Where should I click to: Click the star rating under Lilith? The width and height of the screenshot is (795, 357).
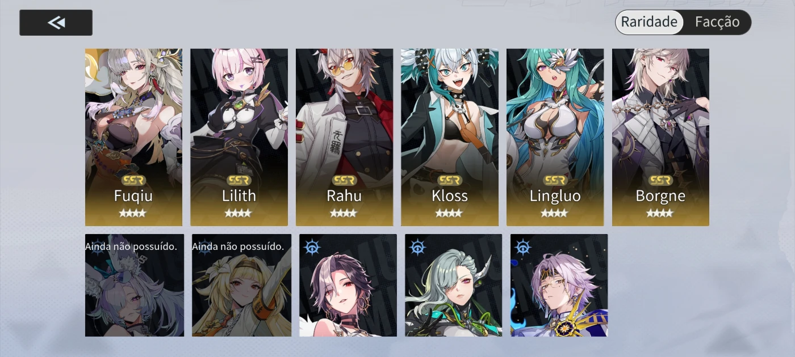[x=239, y=213]
